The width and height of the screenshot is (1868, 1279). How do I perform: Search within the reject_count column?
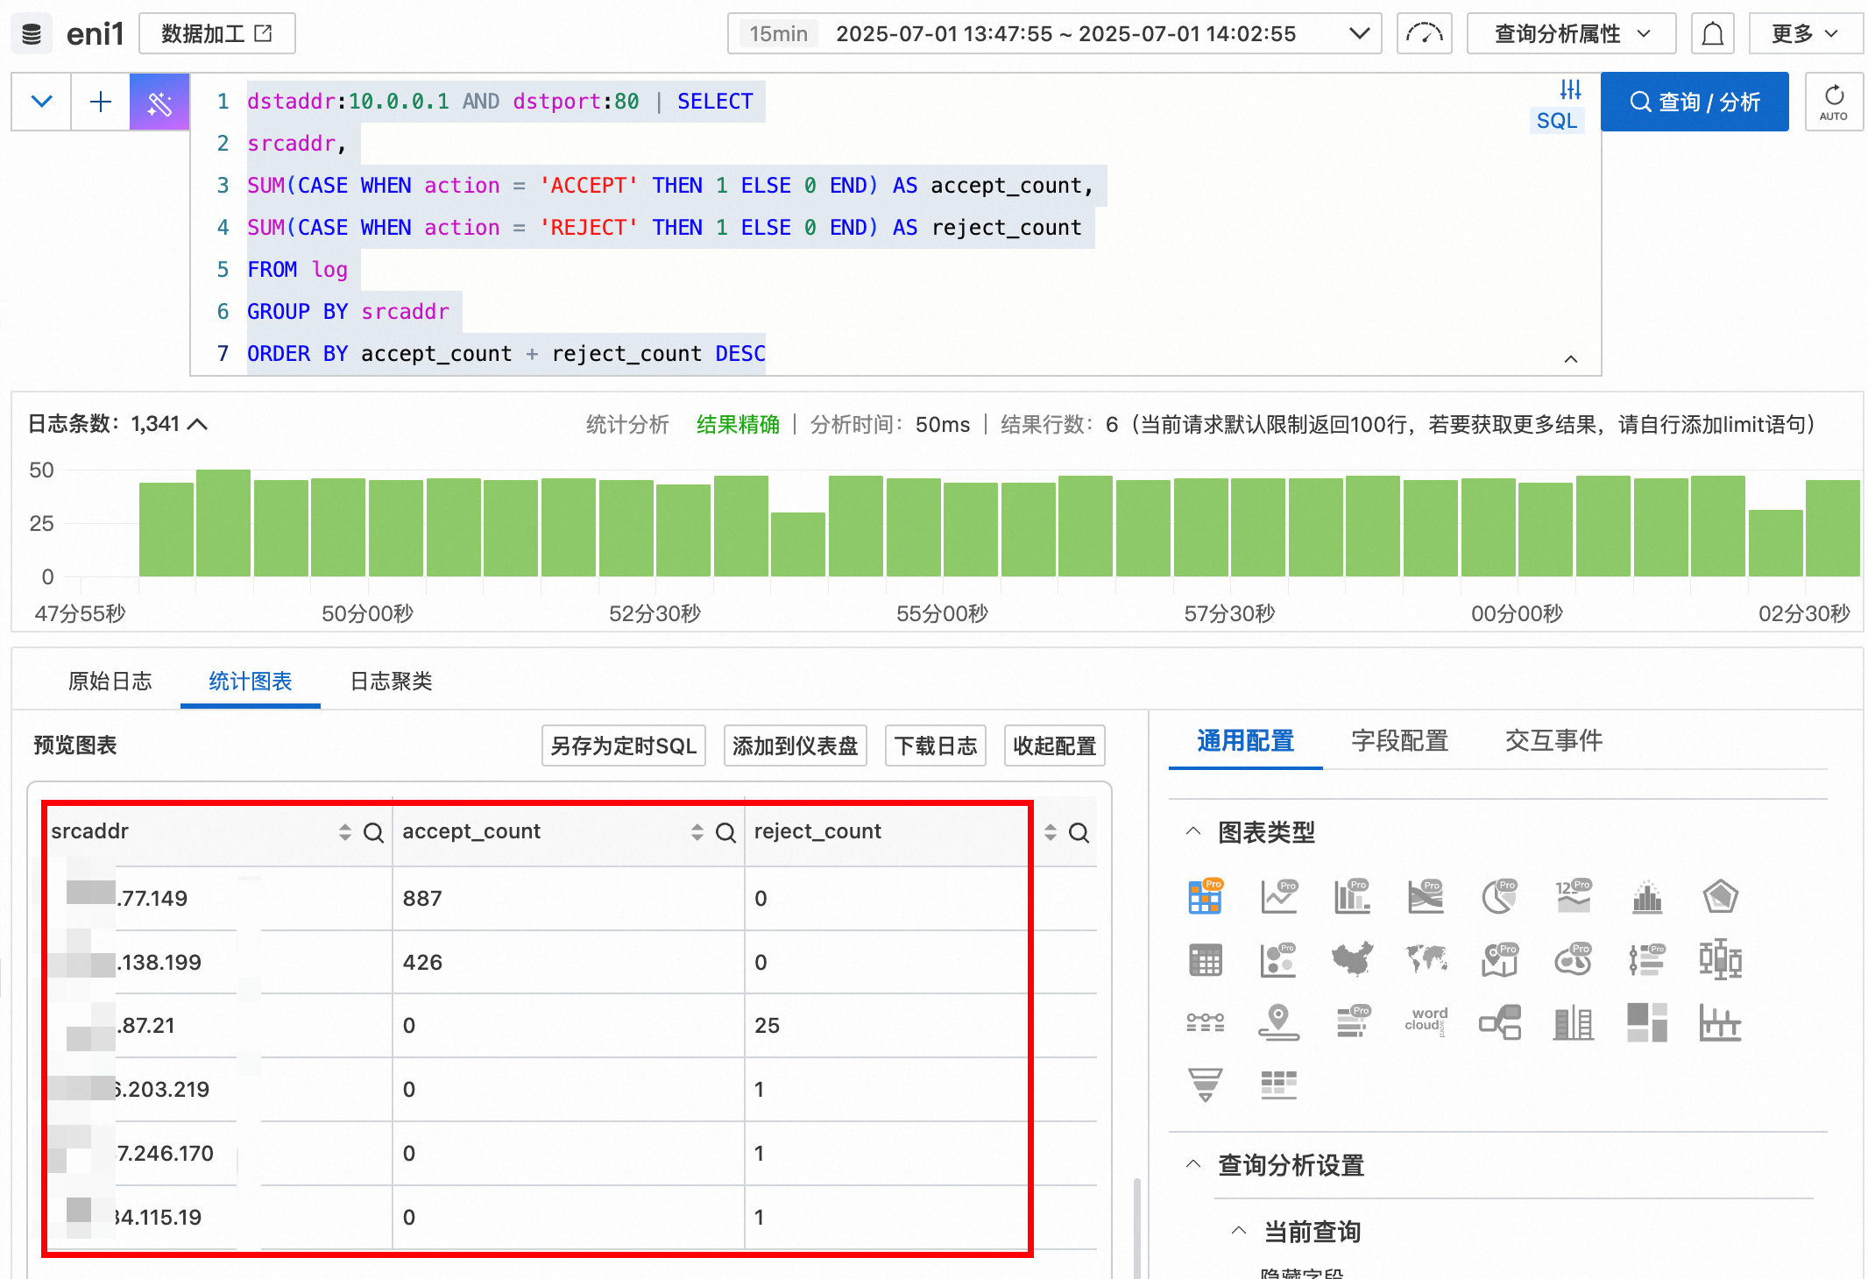click(x=1079, y=832)
